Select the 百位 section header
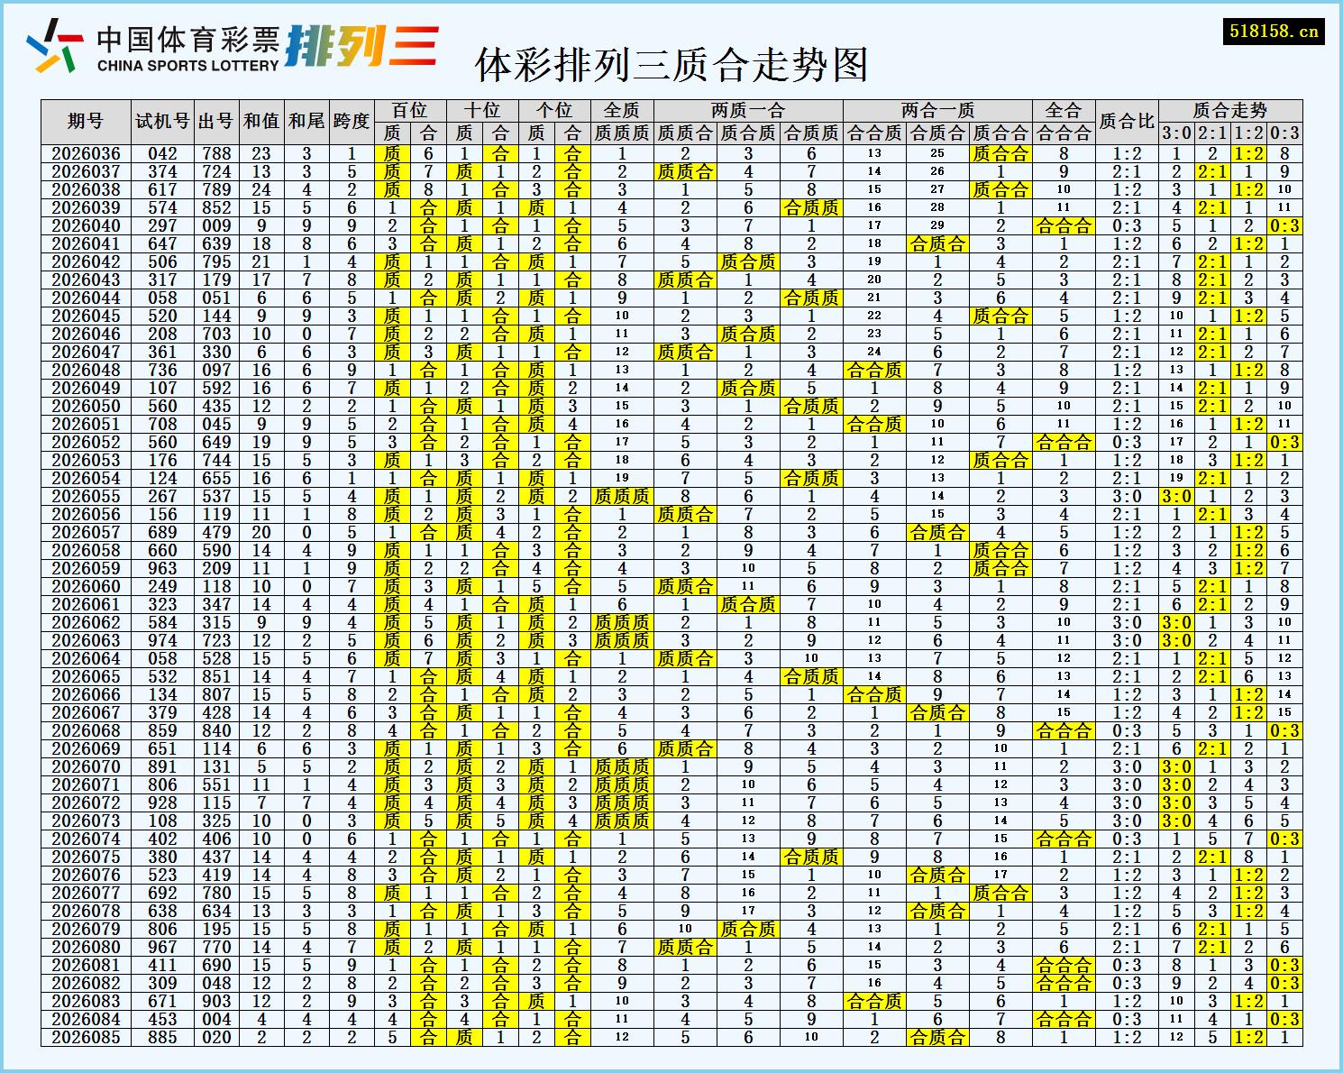 coord(410,109)
